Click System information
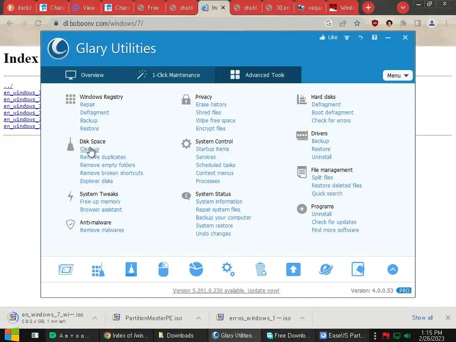Screen dimensions: 456x342 click(x=219, y=202)
